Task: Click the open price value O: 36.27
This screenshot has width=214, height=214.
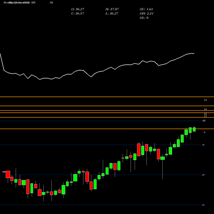Action: [x=78, y=9]
